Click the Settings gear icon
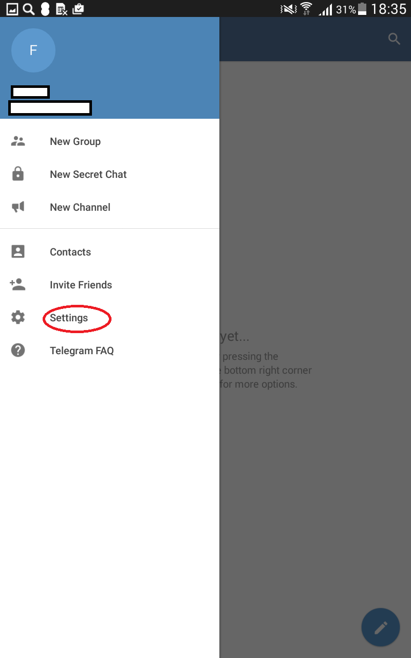This screenshot has height=658, width=411. (x=18, y=318)
